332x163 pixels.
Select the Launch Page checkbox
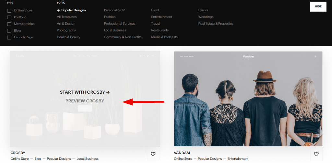point(9,38)
